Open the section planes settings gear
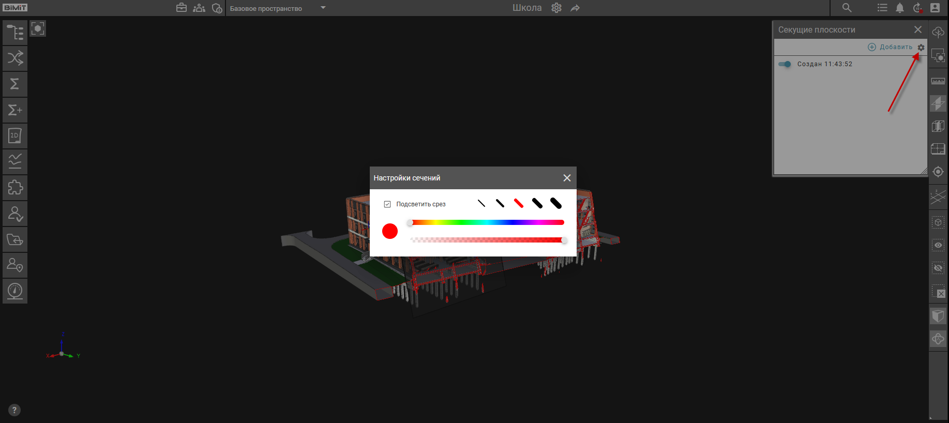949x423 pixels. [921, 47]
